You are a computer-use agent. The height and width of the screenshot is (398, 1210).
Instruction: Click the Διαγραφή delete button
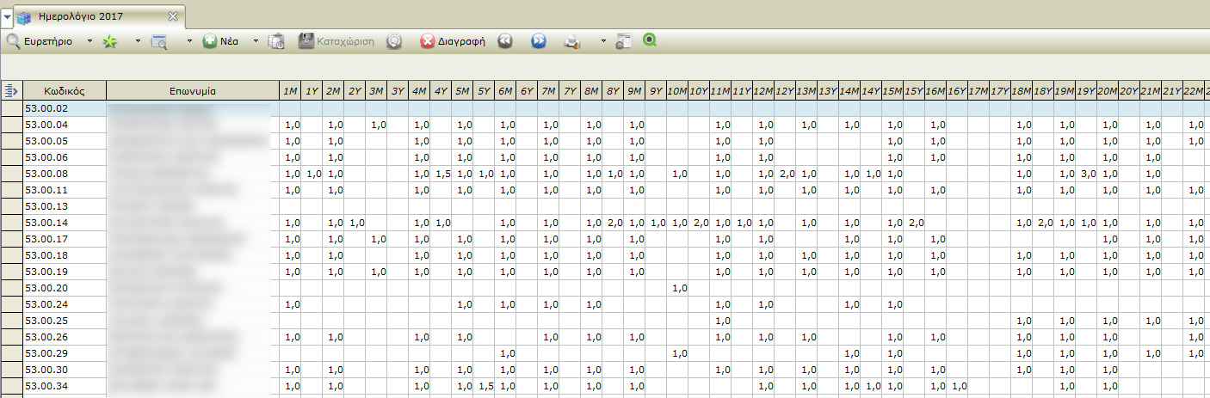[x=453, y=41]
